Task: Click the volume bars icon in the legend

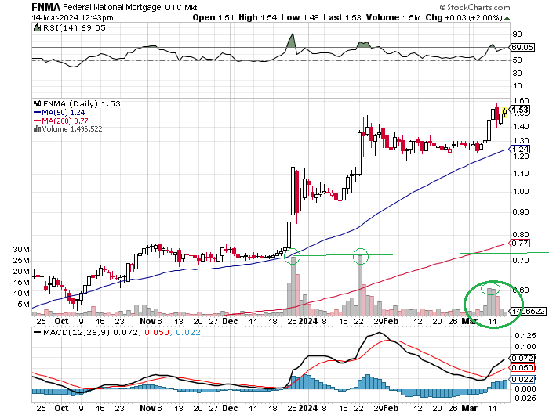Action: click(37, 129)
